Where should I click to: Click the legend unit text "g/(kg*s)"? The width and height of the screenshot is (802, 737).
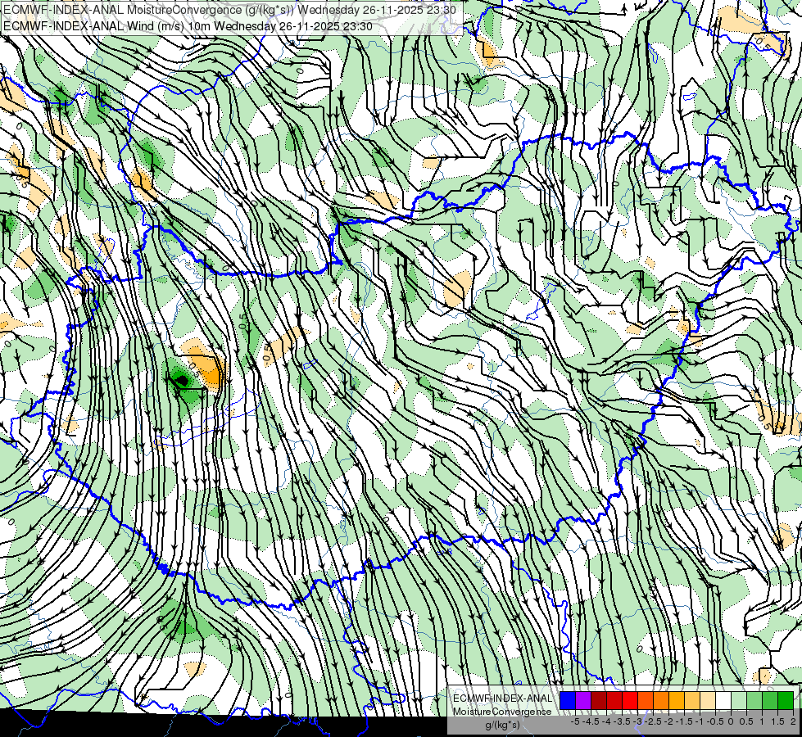502,725
